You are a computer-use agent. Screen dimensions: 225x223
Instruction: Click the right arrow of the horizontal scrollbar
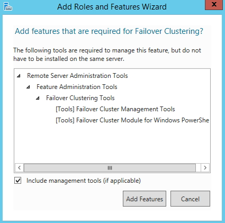tap(205, 167)
